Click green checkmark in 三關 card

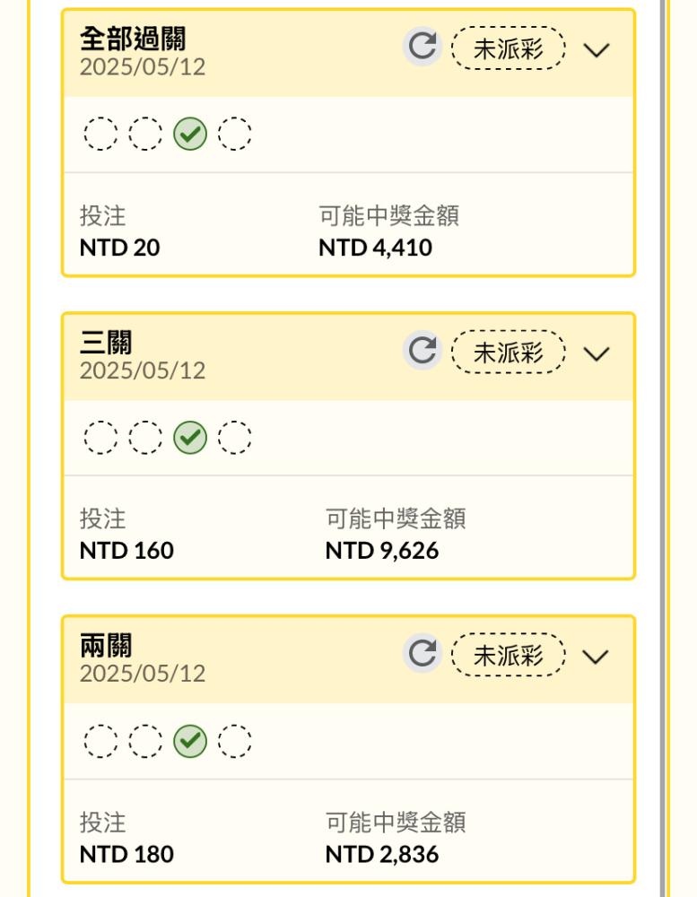click(190, 438)
